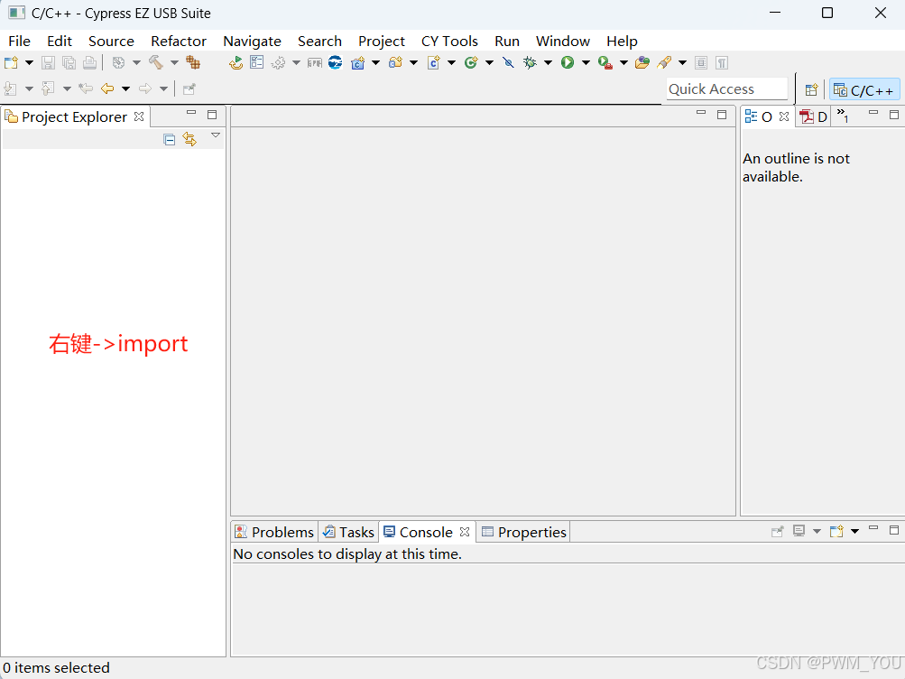Click the Run External Tools toolbox icon
Image resolution: width=905 pixels, height=679 pixels.
[605, 62]
